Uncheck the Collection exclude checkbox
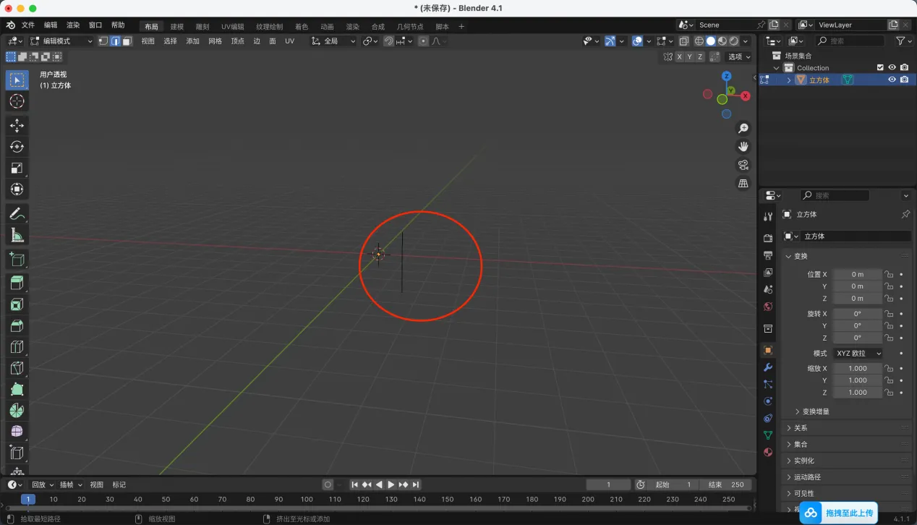Screen dimensions: 917x525 point(880,67)
